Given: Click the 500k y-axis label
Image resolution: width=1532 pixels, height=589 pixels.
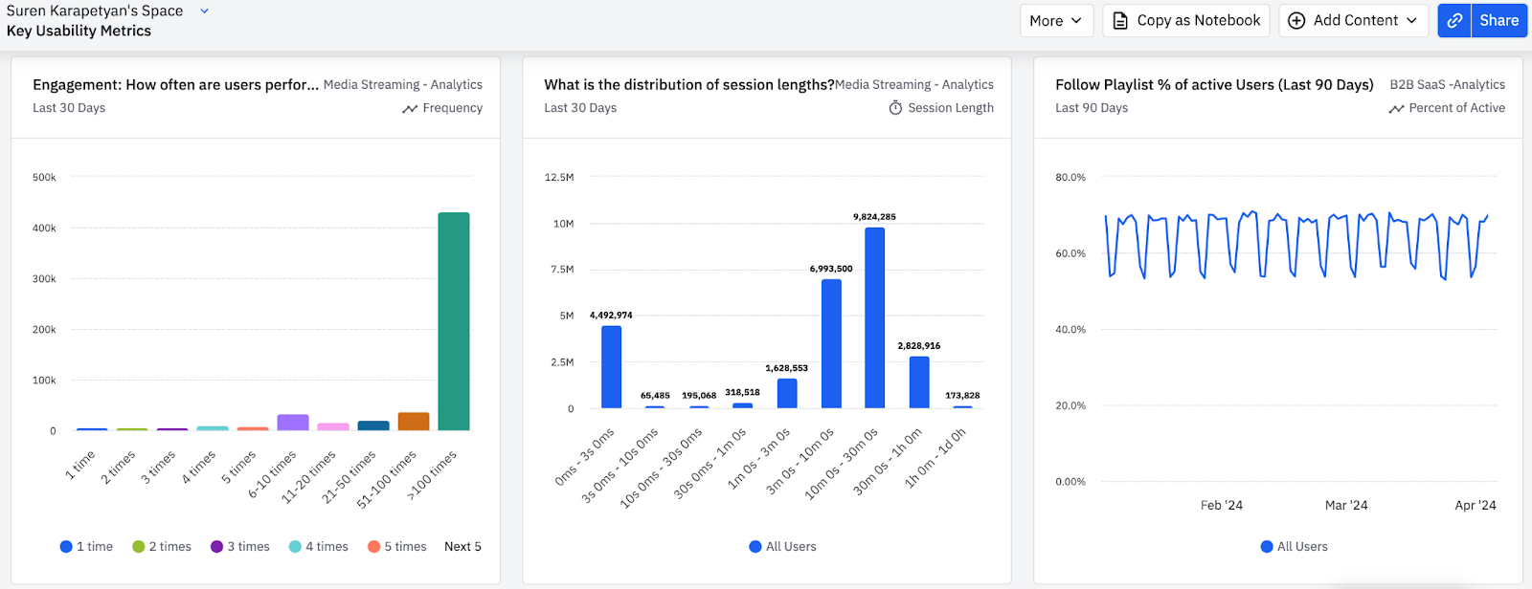Looking at the screenshot, I should [44, 178].
